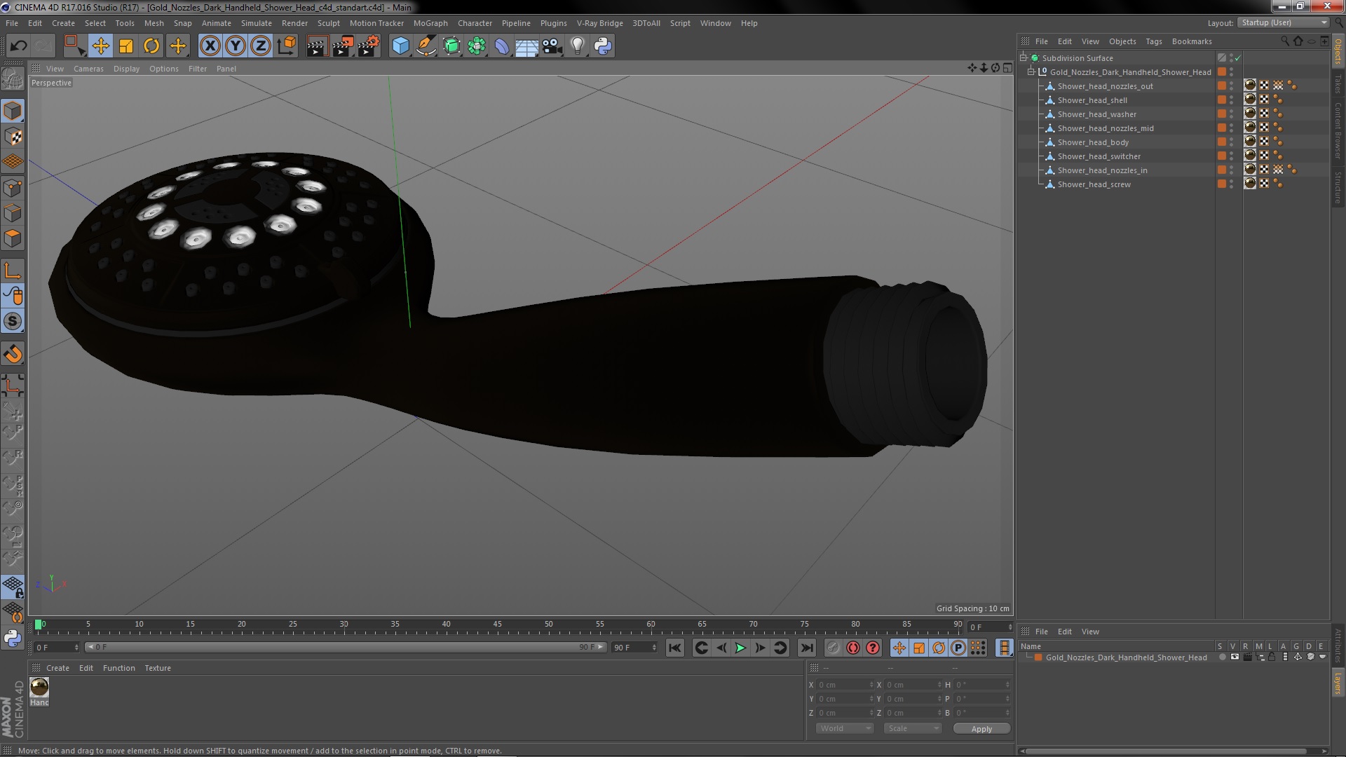This screenshot has width=1346, height=757.
Task: Click Render View clapperboard icon
Action: (x=317, y=46)
